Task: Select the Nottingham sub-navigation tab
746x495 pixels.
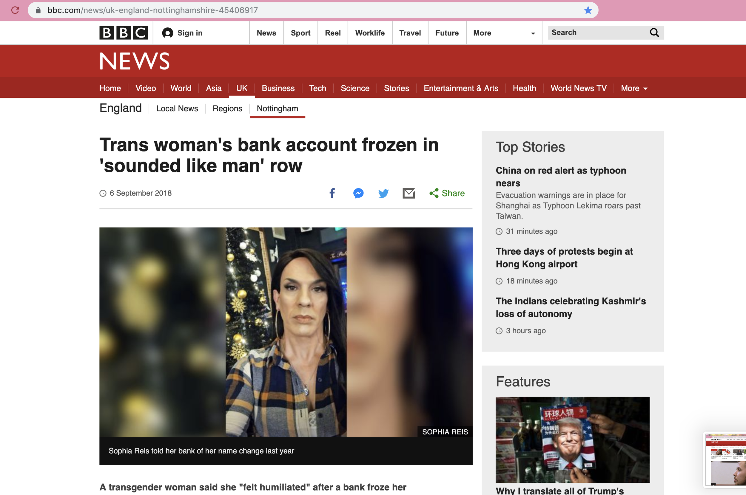Action: tap(277, 109)
